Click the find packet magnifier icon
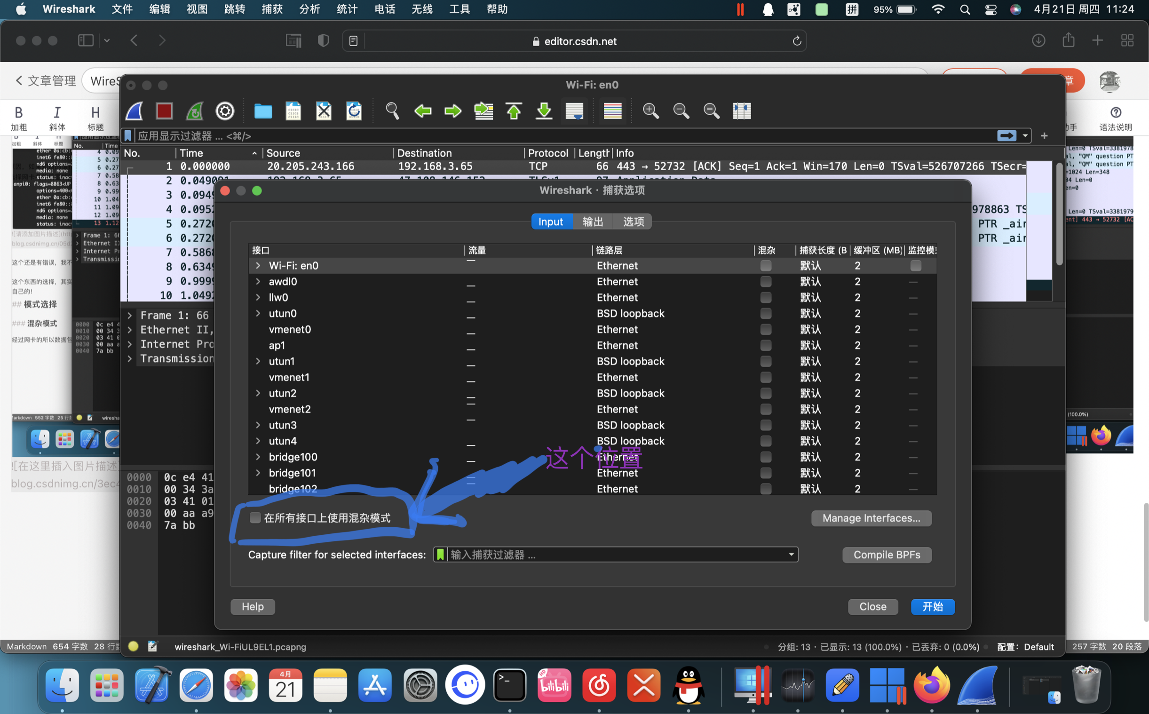Screen dimensions: 1149x714 tap(392, 111)
